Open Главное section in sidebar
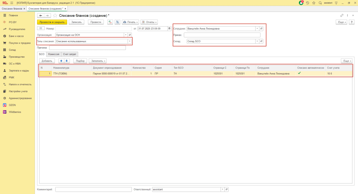The image size is (358, 194). point(13,15)
